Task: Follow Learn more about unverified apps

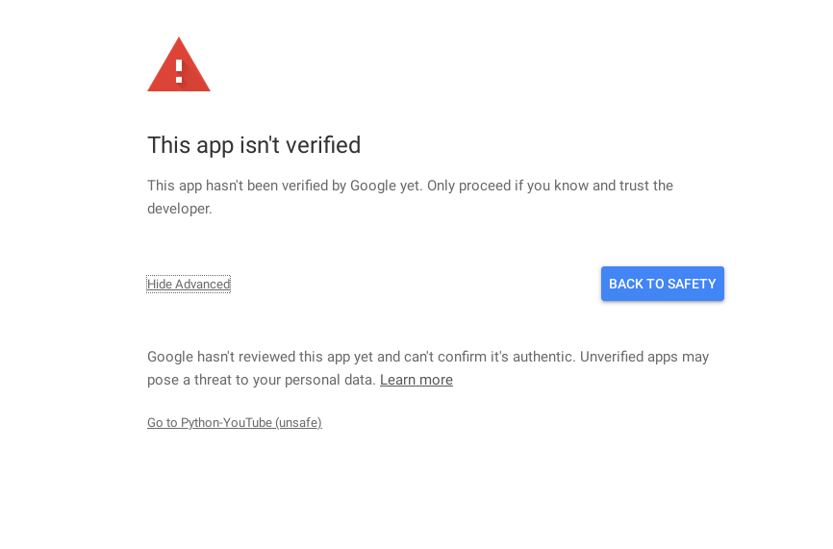Action: (x=416, y=380)
